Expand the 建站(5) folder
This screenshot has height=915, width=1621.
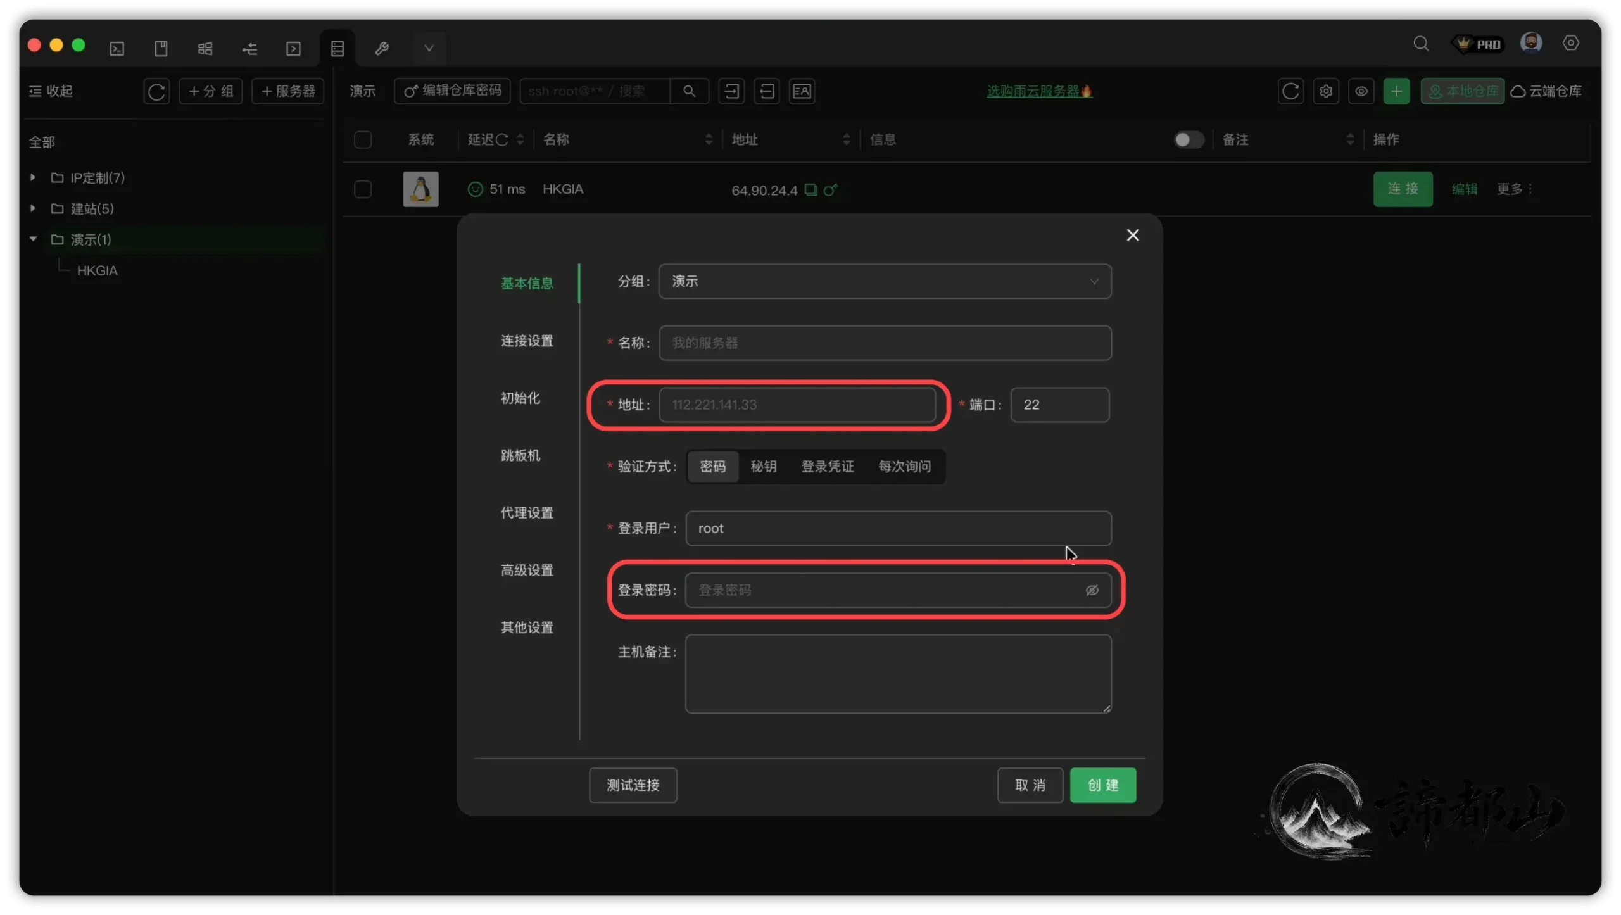click(x=33, y=208)
